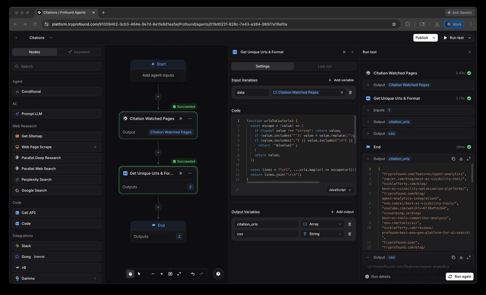The width and height of the screenshot is (486, 295).
Task: Open the Run test dropdown arrow
Action: point(469,38)
